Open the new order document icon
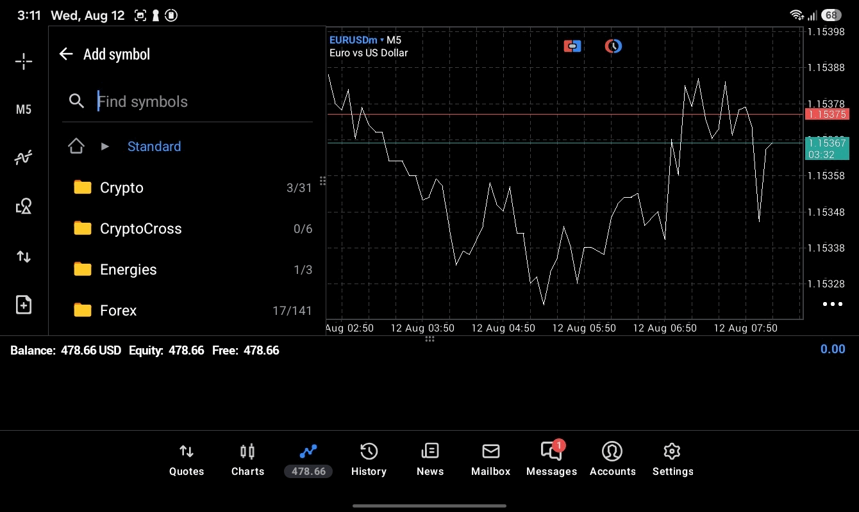 [24, 305]
